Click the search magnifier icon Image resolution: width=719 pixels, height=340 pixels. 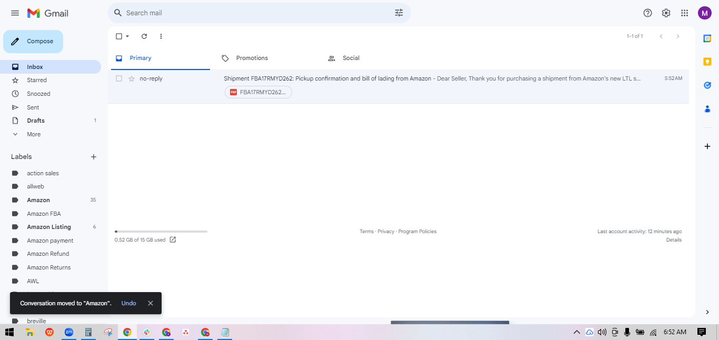tap(118, 13)
